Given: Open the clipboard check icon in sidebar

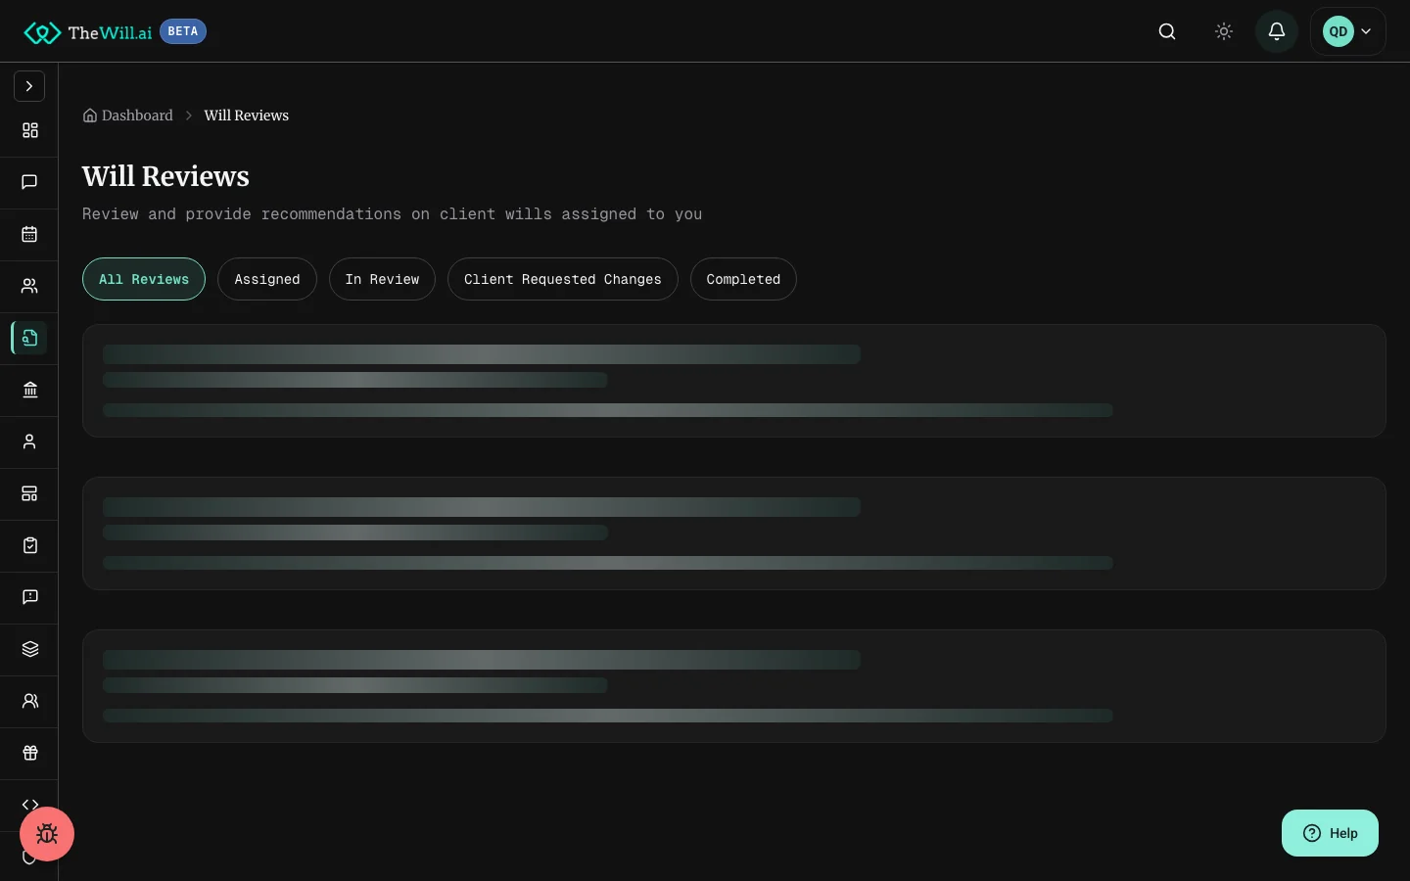Looking at the screenshot, I should tap(29, 545).
